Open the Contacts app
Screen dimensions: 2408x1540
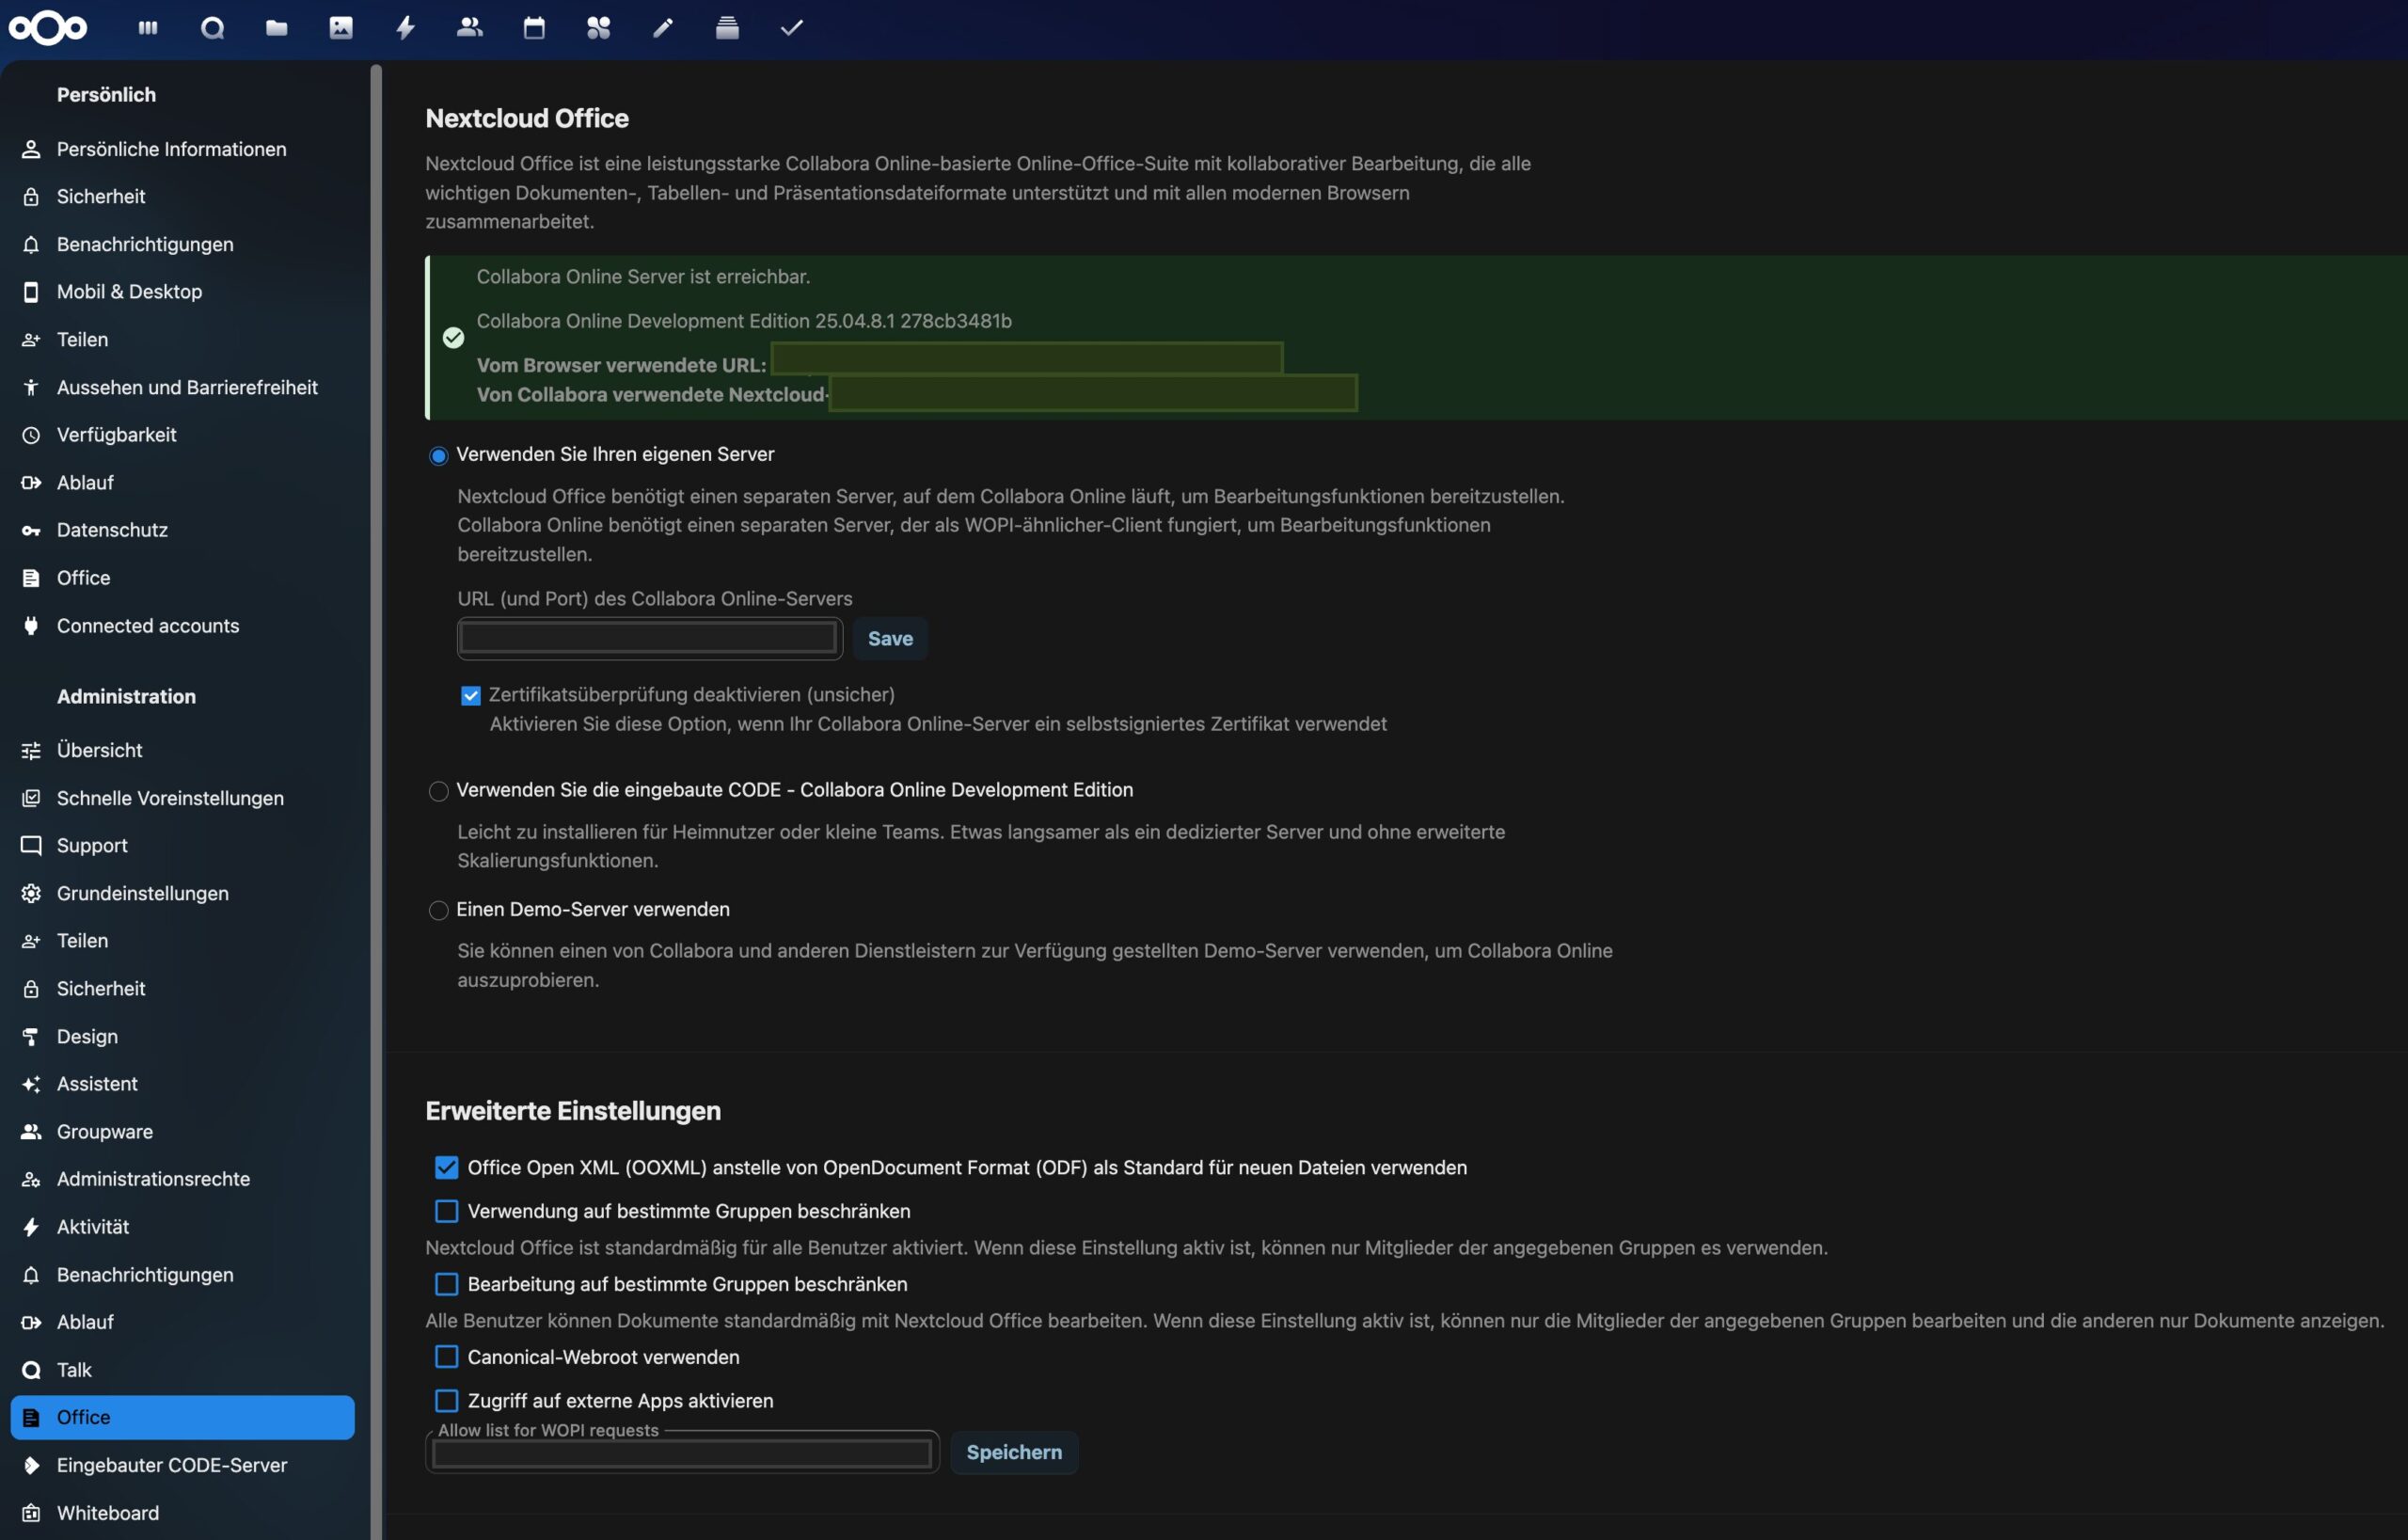pos(469,27)
